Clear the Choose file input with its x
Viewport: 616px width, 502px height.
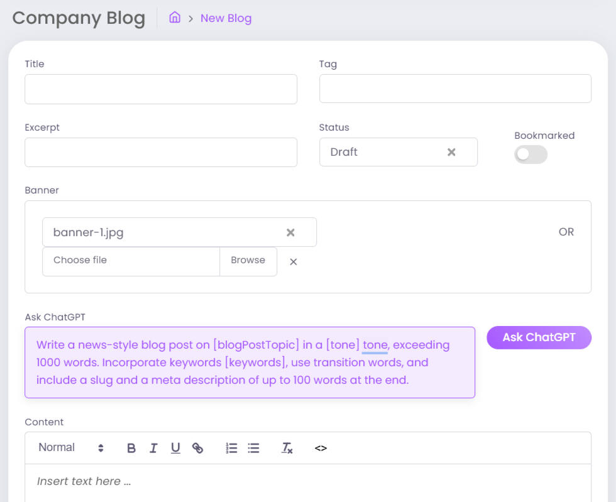293,261
